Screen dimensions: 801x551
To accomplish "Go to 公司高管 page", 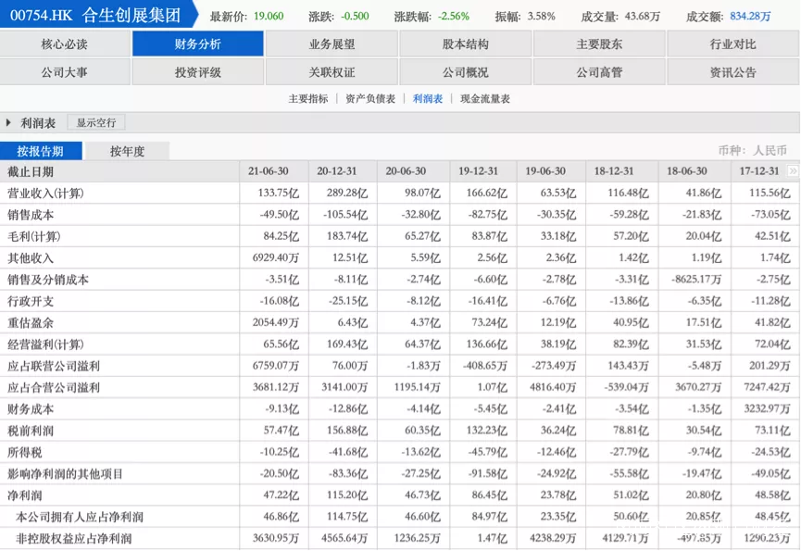I will [599, 72].
